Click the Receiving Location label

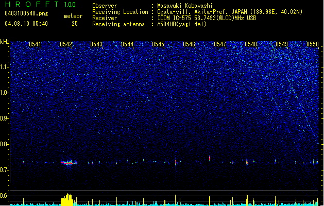[x=120, y=12]
